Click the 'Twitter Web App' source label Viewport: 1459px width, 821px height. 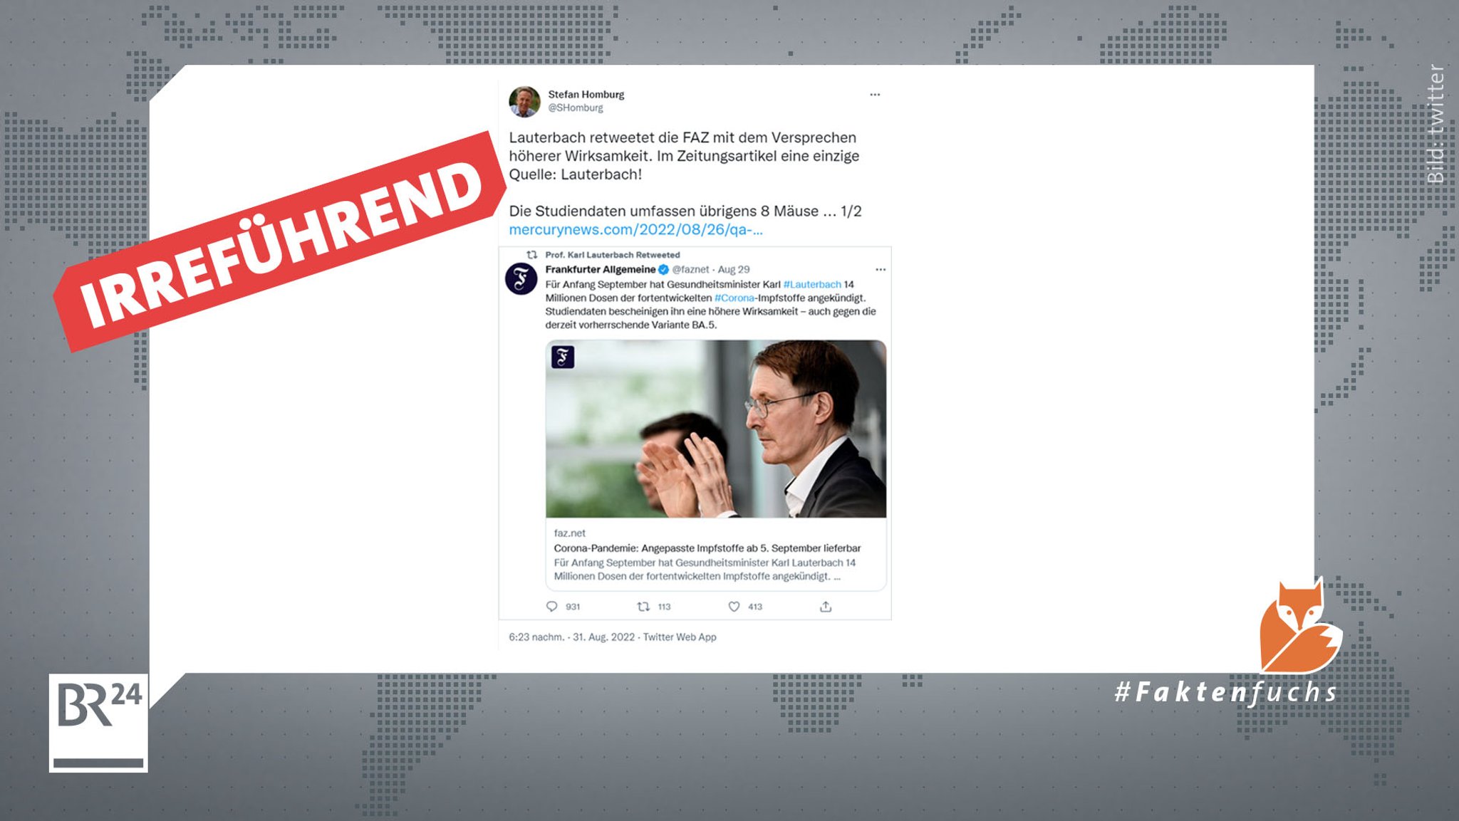[680, 637]
